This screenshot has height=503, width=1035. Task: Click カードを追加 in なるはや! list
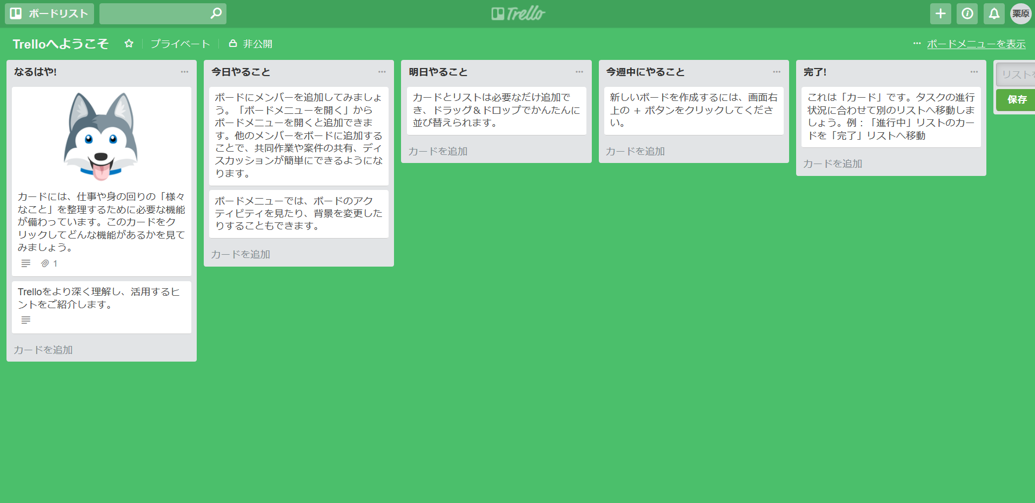click(43, 350)
